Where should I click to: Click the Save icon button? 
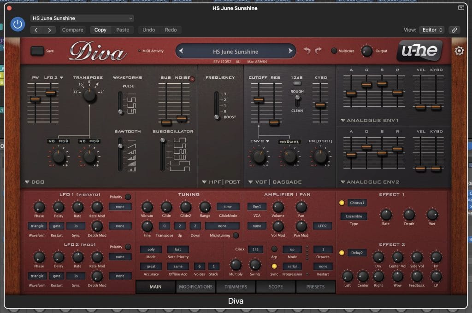point(37,51)
